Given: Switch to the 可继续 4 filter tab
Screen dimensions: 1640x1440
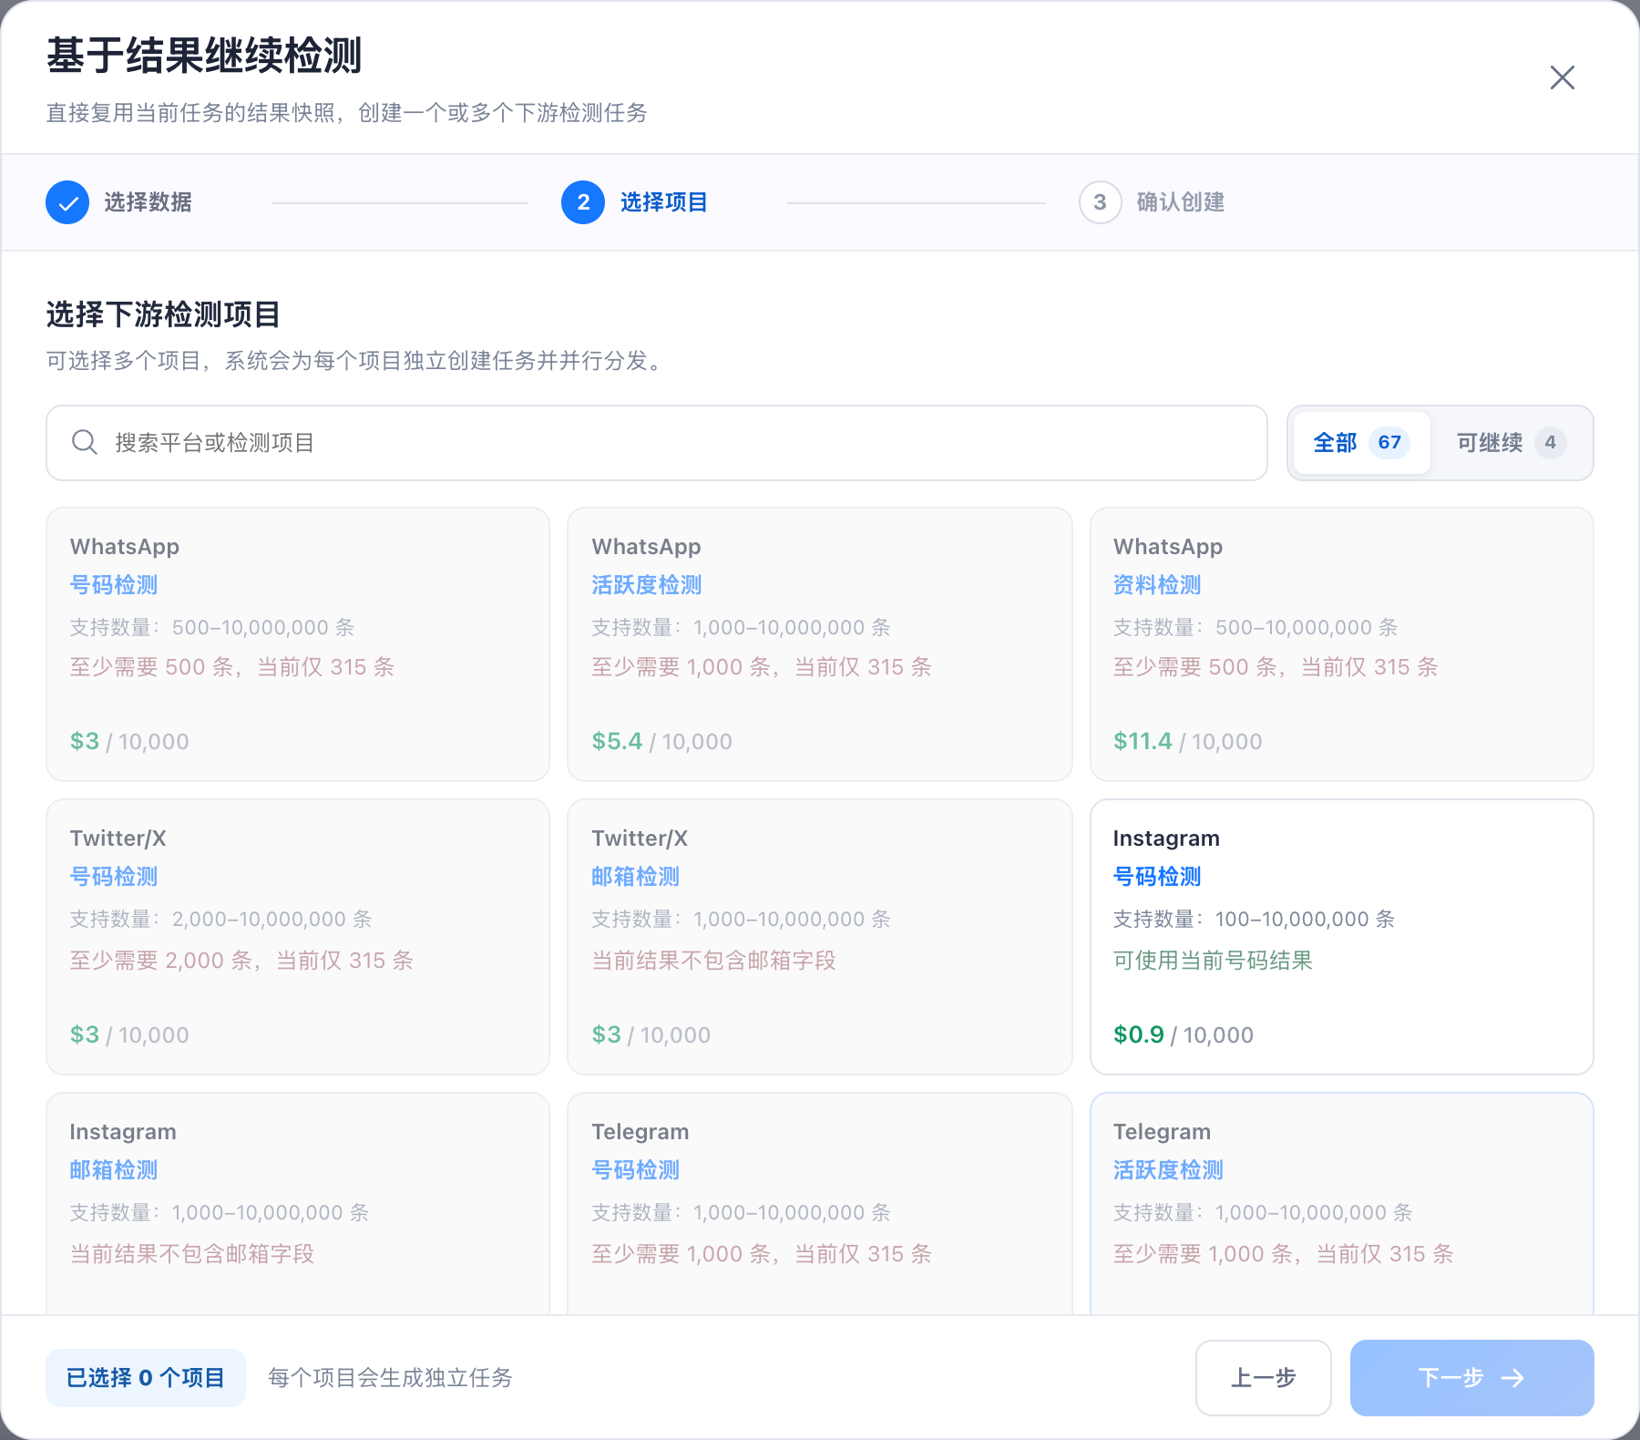Looking at the screenshot, I should [x=1512, y=443].
